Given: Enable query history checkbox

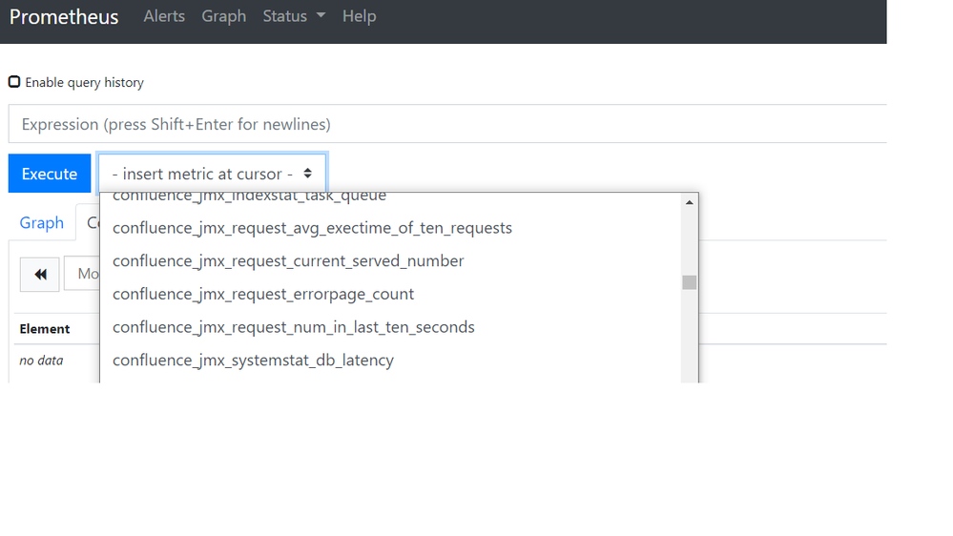Looking at the screenshot, I should [x=14, y=81].
